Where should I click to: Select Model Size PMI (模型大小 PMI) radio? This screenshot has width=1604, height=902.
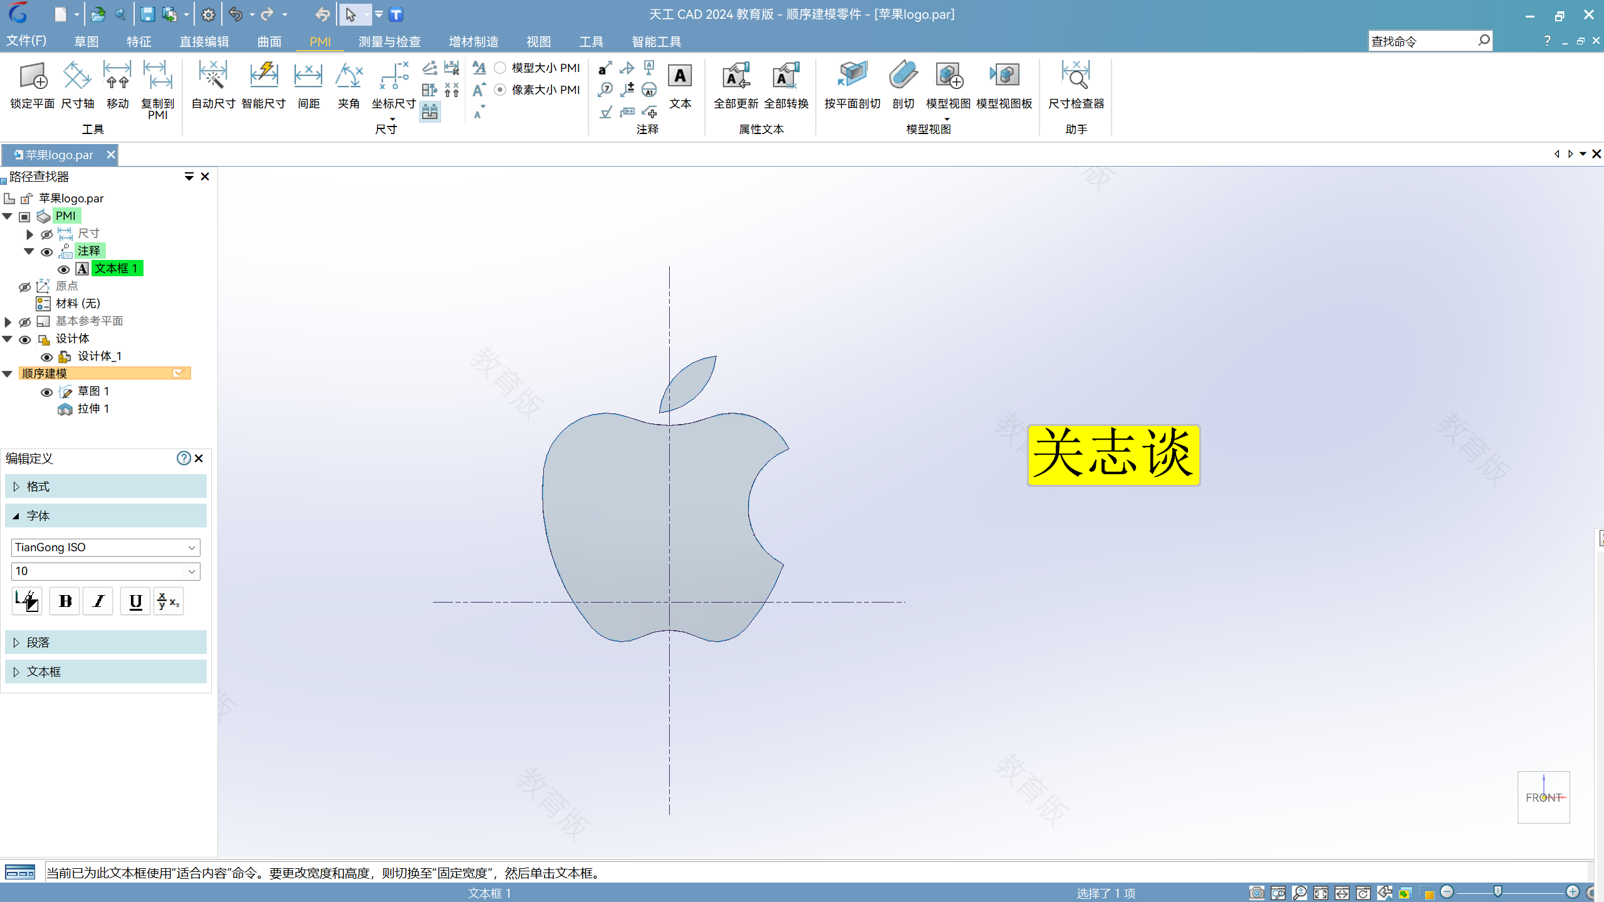[500, 68]
